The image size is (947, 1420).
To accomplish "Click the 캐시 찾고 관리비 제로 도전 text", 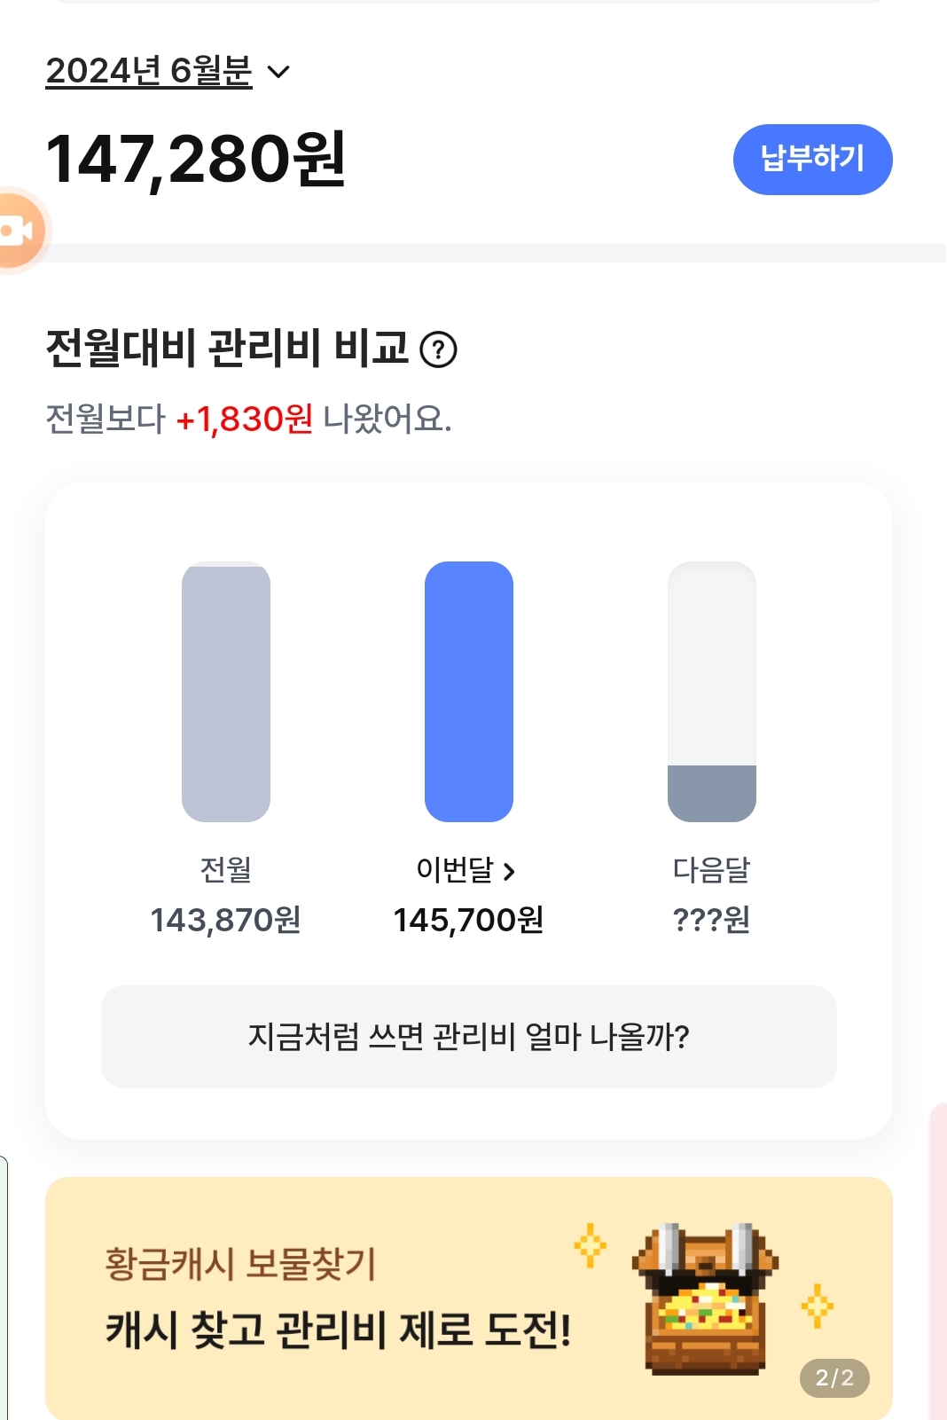I will (x=338, y=1330).
